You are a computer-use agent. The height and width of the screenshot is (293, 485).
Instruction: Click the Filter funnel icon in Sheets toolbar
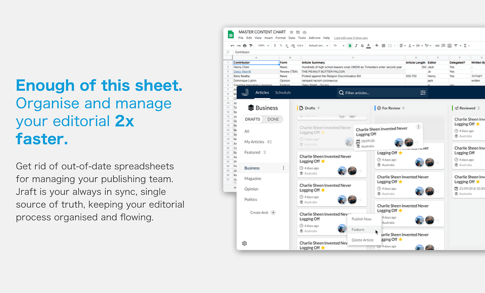pos(456,45)
